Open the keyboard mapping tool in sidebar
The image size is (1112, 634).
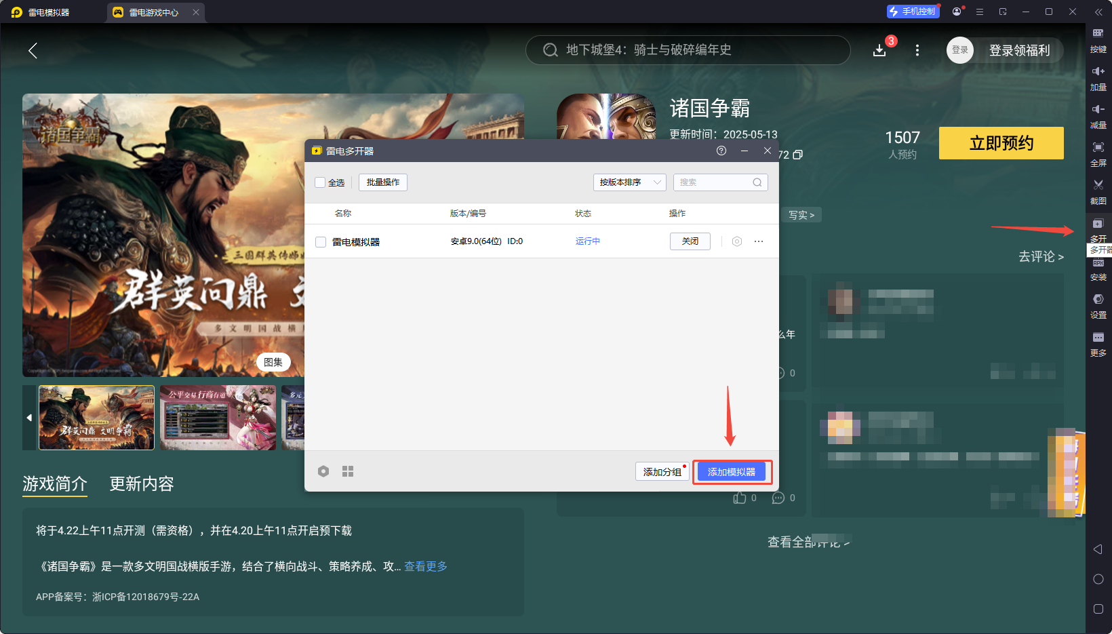(x=1098, y=38)
